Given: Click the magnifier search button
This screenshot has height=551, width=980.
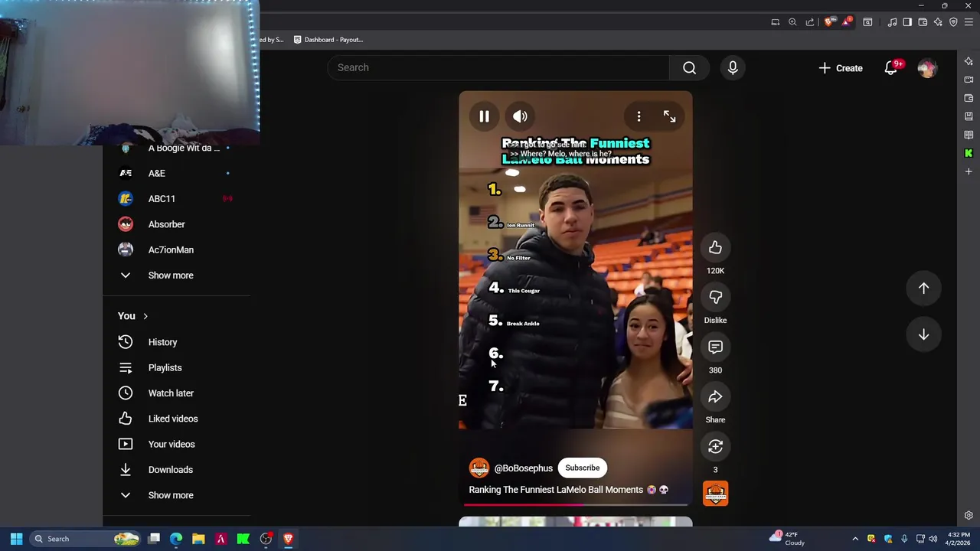Looking at the screenshot, I should click(x=689, y=68).
